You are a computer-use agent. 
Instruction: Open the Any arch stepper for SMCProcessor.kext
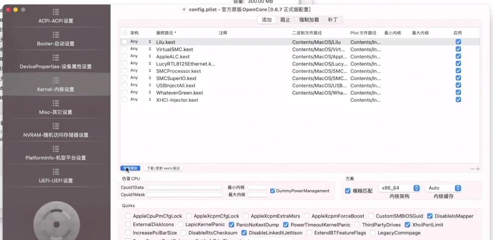(x=150, y=71)
